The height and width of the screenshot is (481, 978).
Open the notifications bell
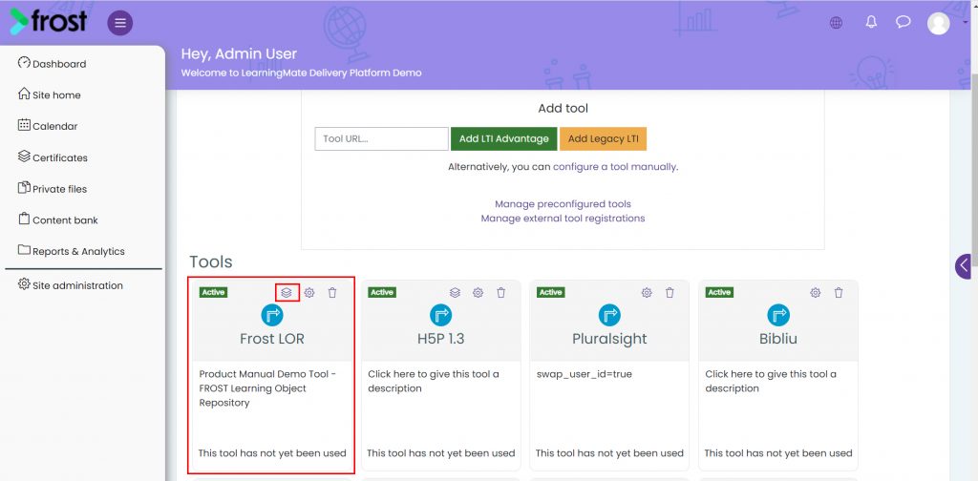click(871, 23)
